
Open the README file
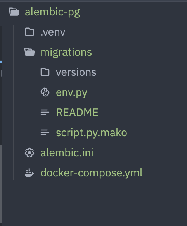pos(77,113)
